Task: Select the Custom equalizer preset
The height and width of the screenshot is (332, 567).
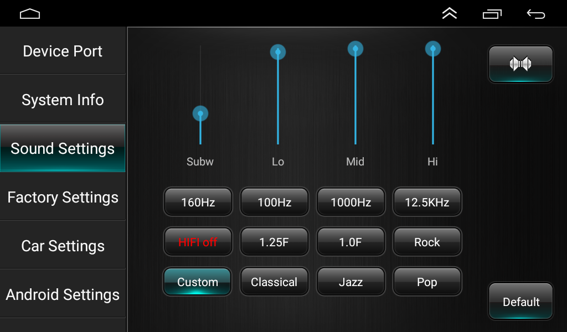Action: pyautogui.click(x=198, y=282)
